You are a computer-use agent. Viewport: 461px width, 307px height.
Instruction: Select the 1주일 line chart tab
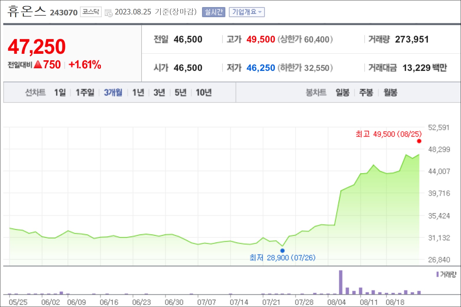85,92
